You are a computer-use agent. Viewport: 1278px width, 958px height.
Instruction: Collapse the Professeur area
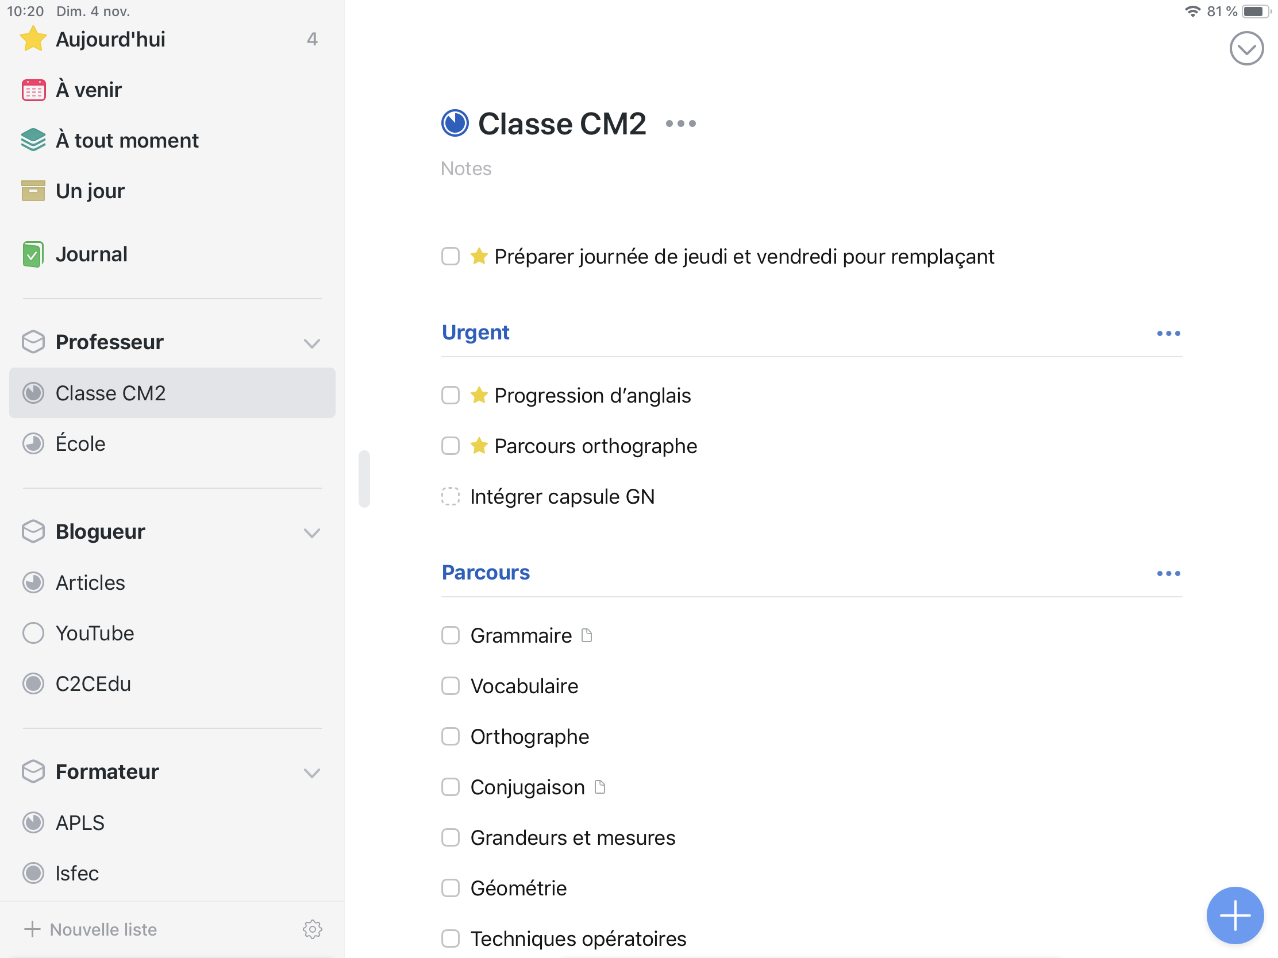coord(312,343)
